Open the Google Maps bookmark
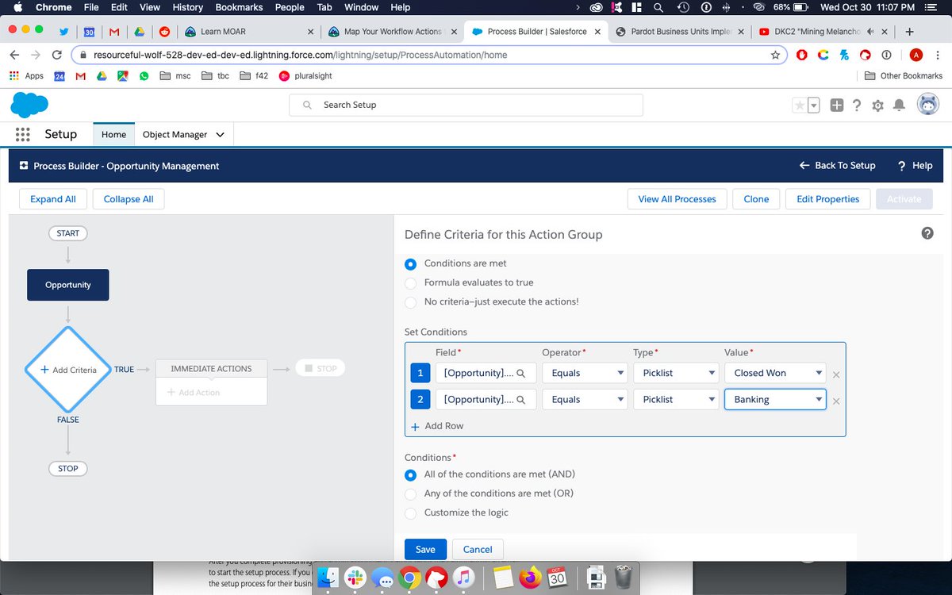This screenshot has width=952, height=595. tap(122, 76)
